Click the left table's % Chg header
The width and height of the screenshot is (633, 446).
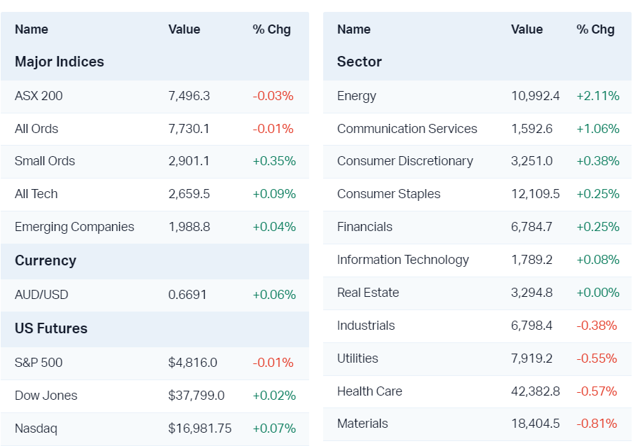click(271, 29)
